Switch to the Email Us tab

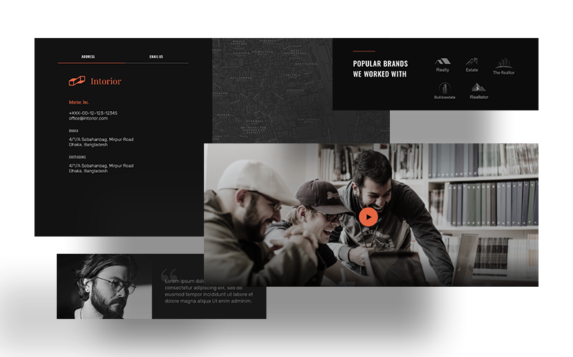[156, 57]
